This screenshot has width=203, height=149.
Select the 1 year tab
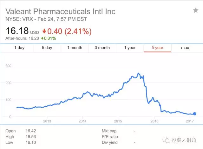[130, 48]
